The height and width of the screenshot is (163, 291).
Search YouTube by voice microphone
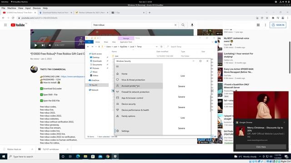(192, 25)
